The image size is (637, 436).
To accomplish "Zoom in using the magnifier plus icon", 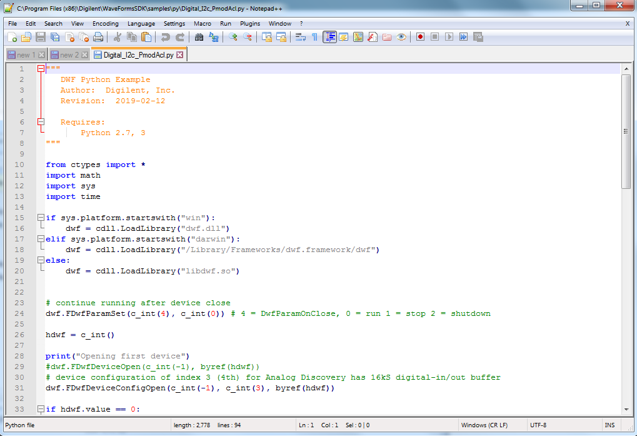I will [x=233, y=38].
